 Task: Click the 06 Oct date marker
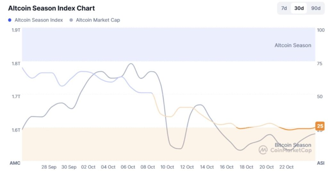pos(128,167)
